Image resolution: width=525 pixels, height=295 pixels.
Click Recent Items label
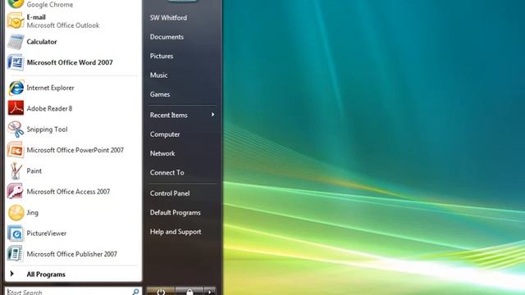coord(169,115)
